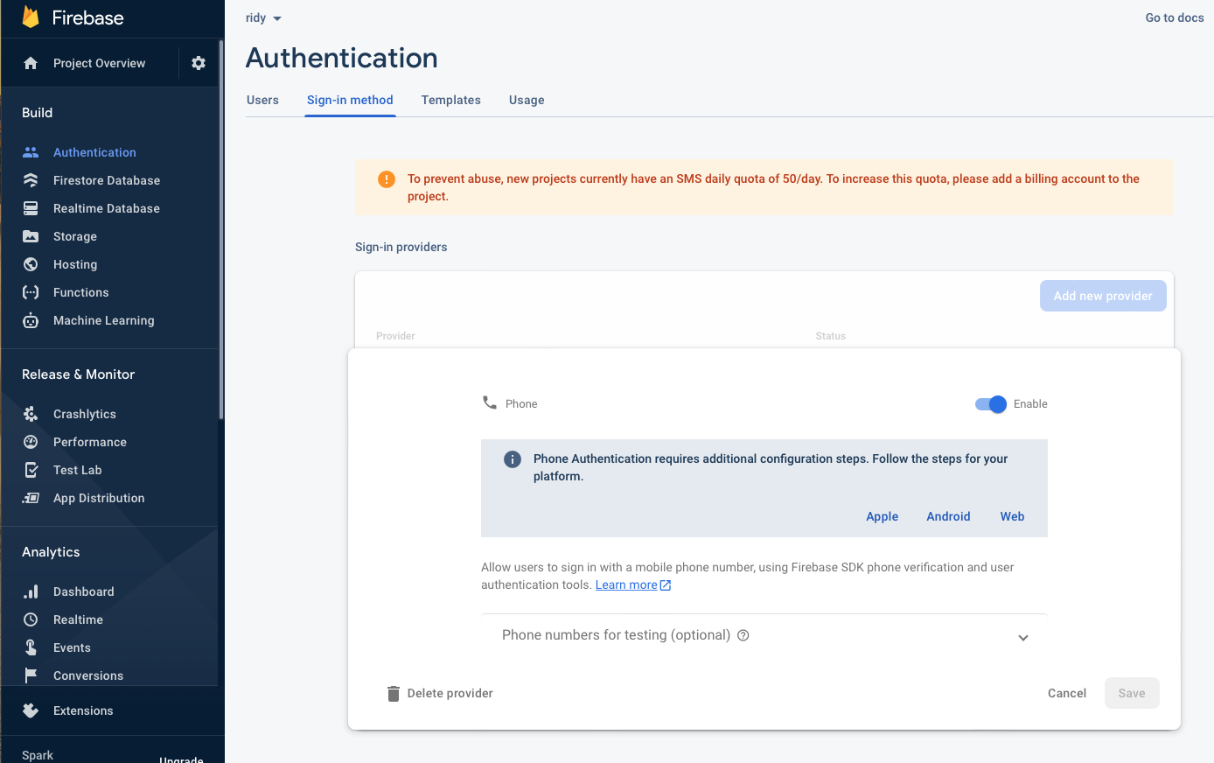This screenshot has height=763, width=1214.
Task: Click external link icon next to Learn more
Action: [x=666, y=585]
